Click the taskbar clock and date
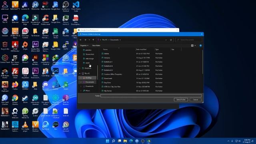Viewport: 256px width, 144px height. point(247,141)
